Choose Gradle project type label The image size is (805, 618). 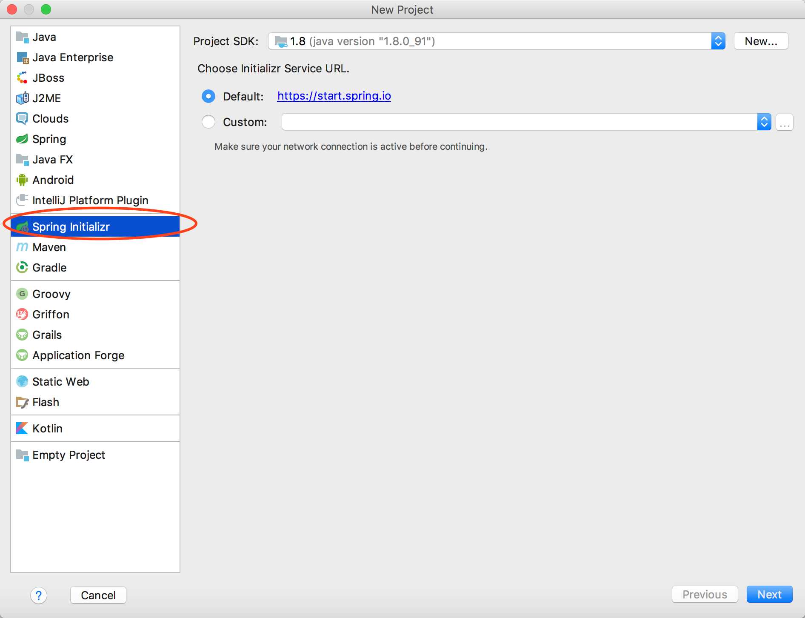[x=49, y=268]
